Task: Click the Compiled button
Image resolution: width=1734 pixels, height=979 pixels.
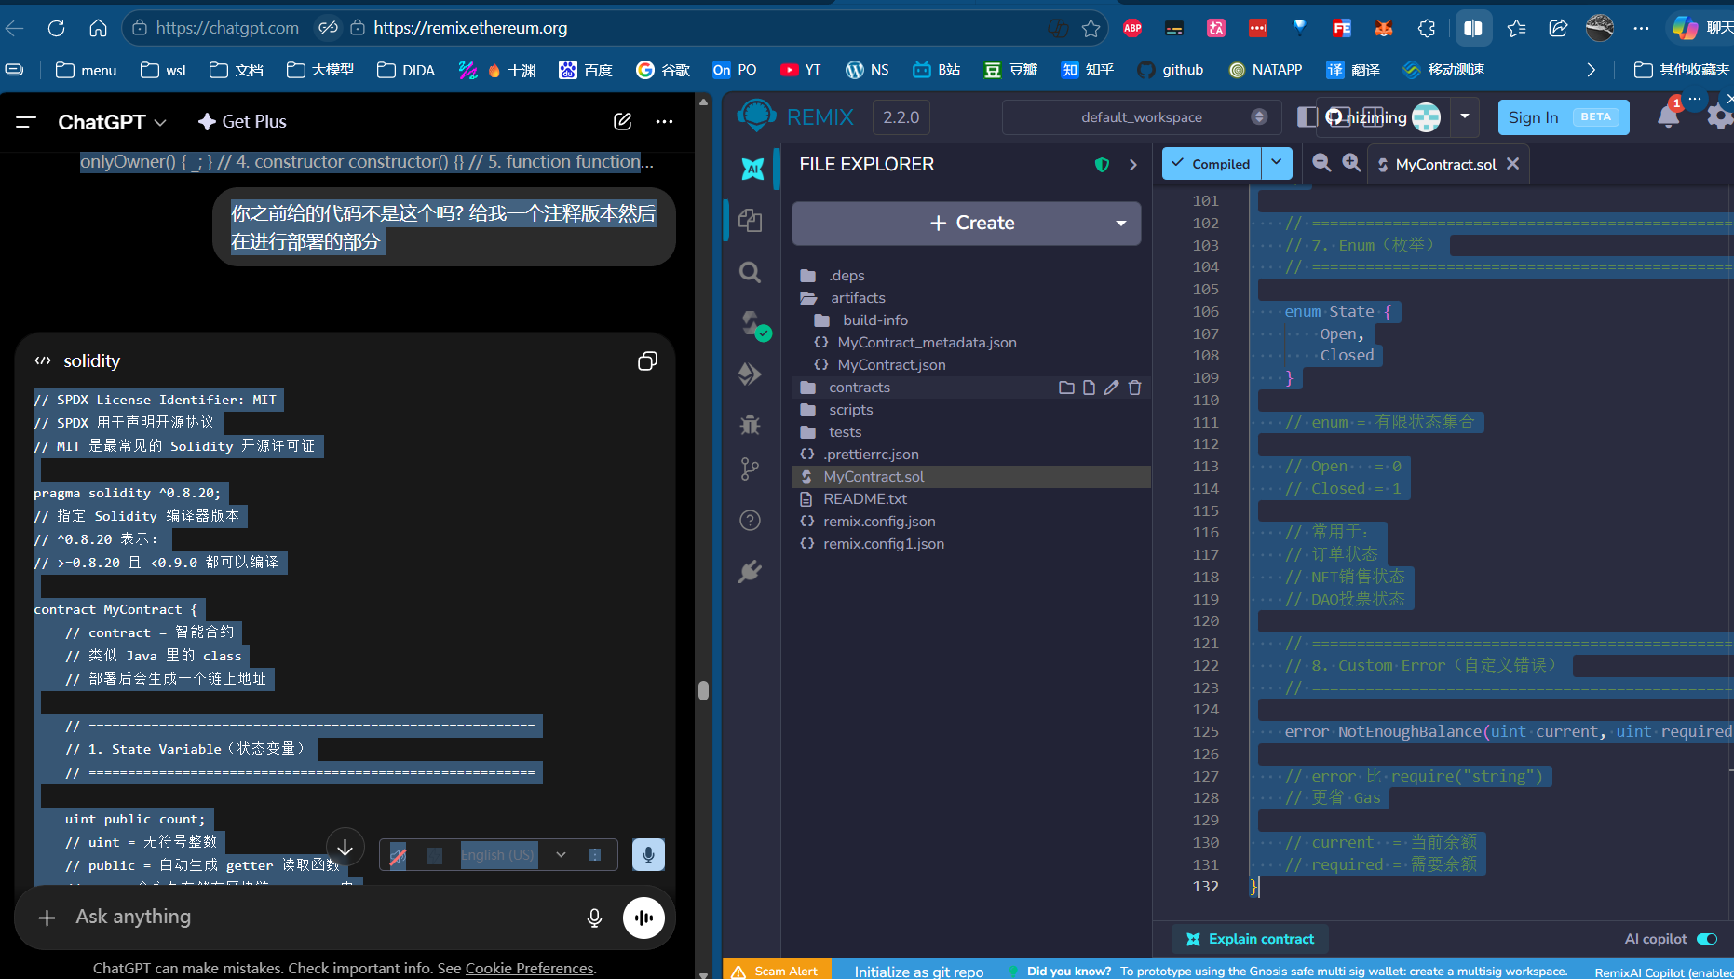Action: click(x=1212, y=163)
